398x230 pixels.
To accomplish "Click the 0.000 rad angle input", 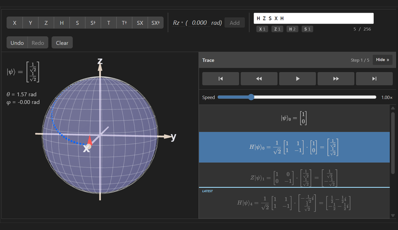I will pos(199,23).
